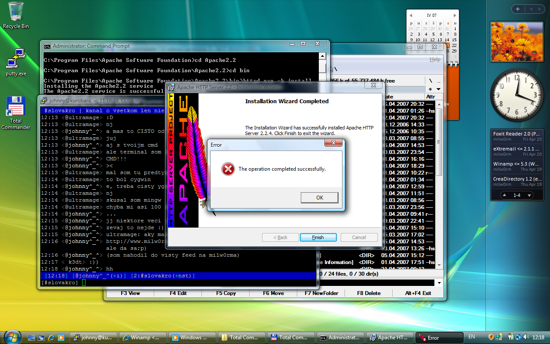Image resolution: width=550 pixels, height=344 pixels.
Task: Go to previous month in calendar gadget
Action: [x=411, y=15]
